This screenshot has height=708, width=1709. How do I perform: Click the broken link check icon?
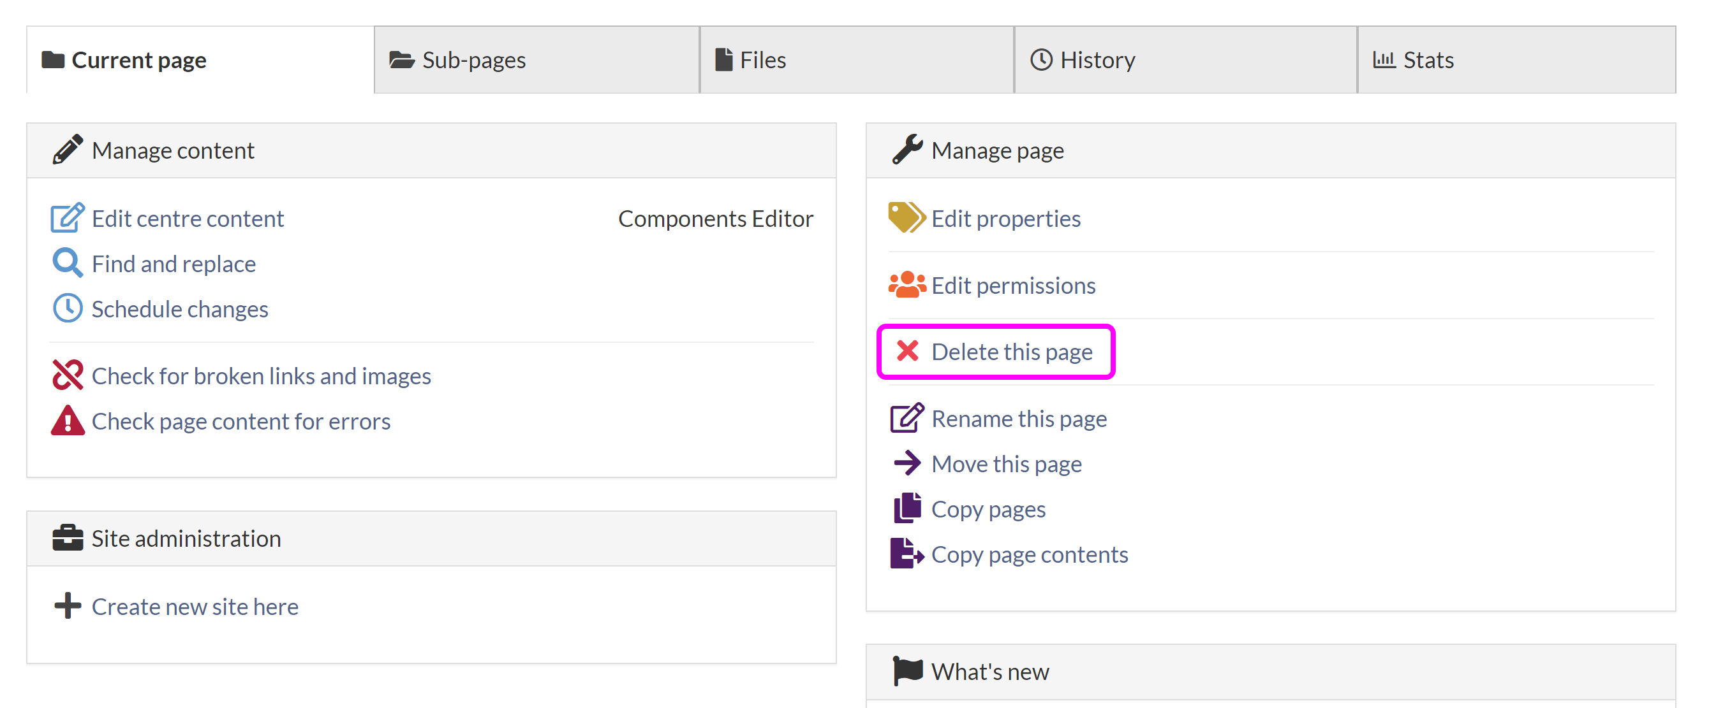(67, 375)
